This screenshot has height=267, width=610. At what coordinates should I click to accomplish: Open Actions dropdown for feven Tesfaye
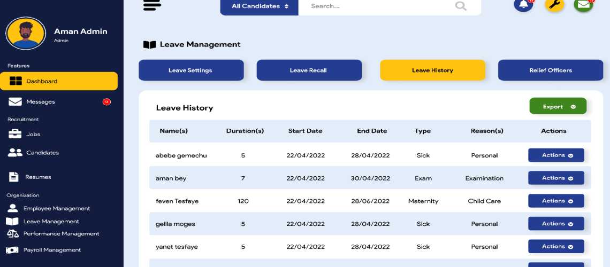(x=556, y=201)
